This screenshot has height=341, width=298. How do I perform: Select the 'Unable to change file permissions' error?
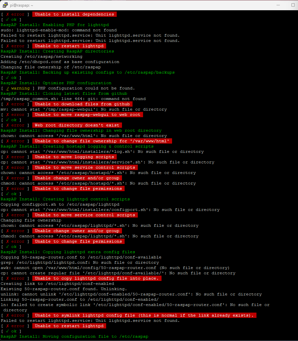pyautogui.click(x=78, y=188)
